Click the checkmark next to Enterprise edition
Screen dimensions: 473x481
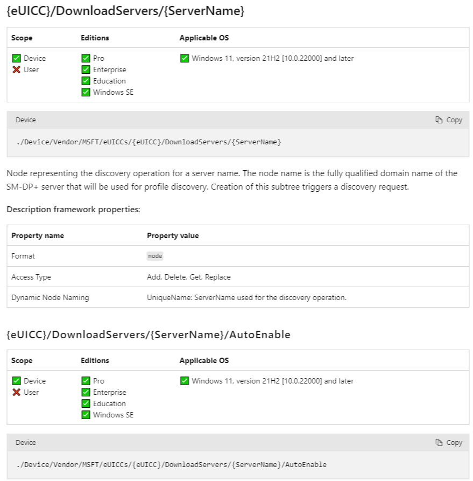point(85,69)
